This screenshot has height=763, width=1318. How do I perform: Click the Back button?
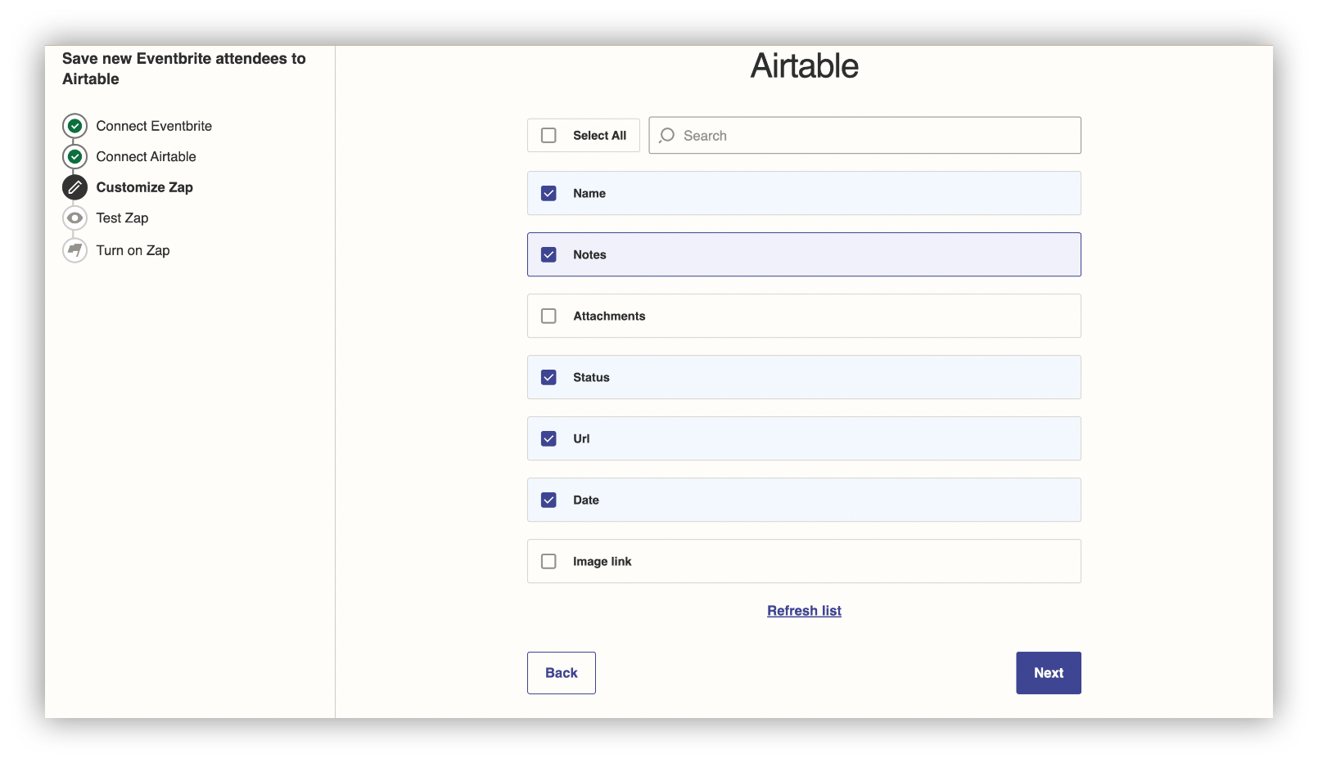(562, 673)
